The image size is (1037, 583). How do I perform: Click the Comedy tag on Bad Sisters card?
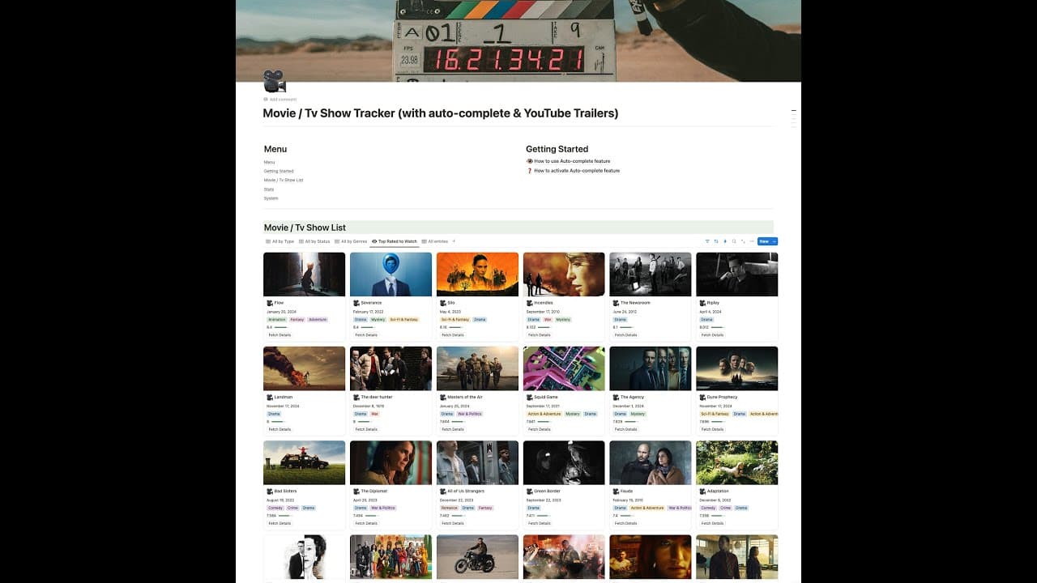pyautogui.click(x=276, y=508)
